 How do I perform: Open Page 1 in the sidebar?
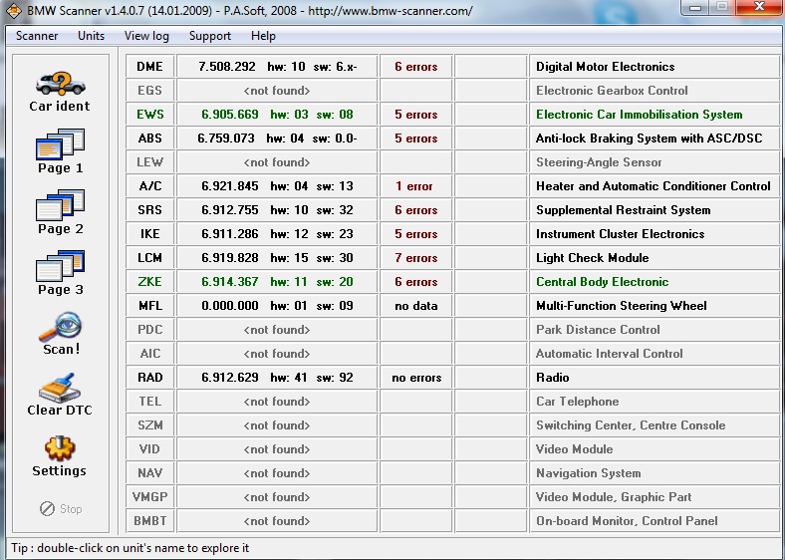[60, 147]
